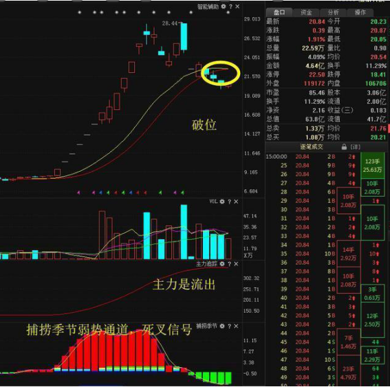Switch to the 操作 tab
The image size is (390, 387).
pos(360,12)
